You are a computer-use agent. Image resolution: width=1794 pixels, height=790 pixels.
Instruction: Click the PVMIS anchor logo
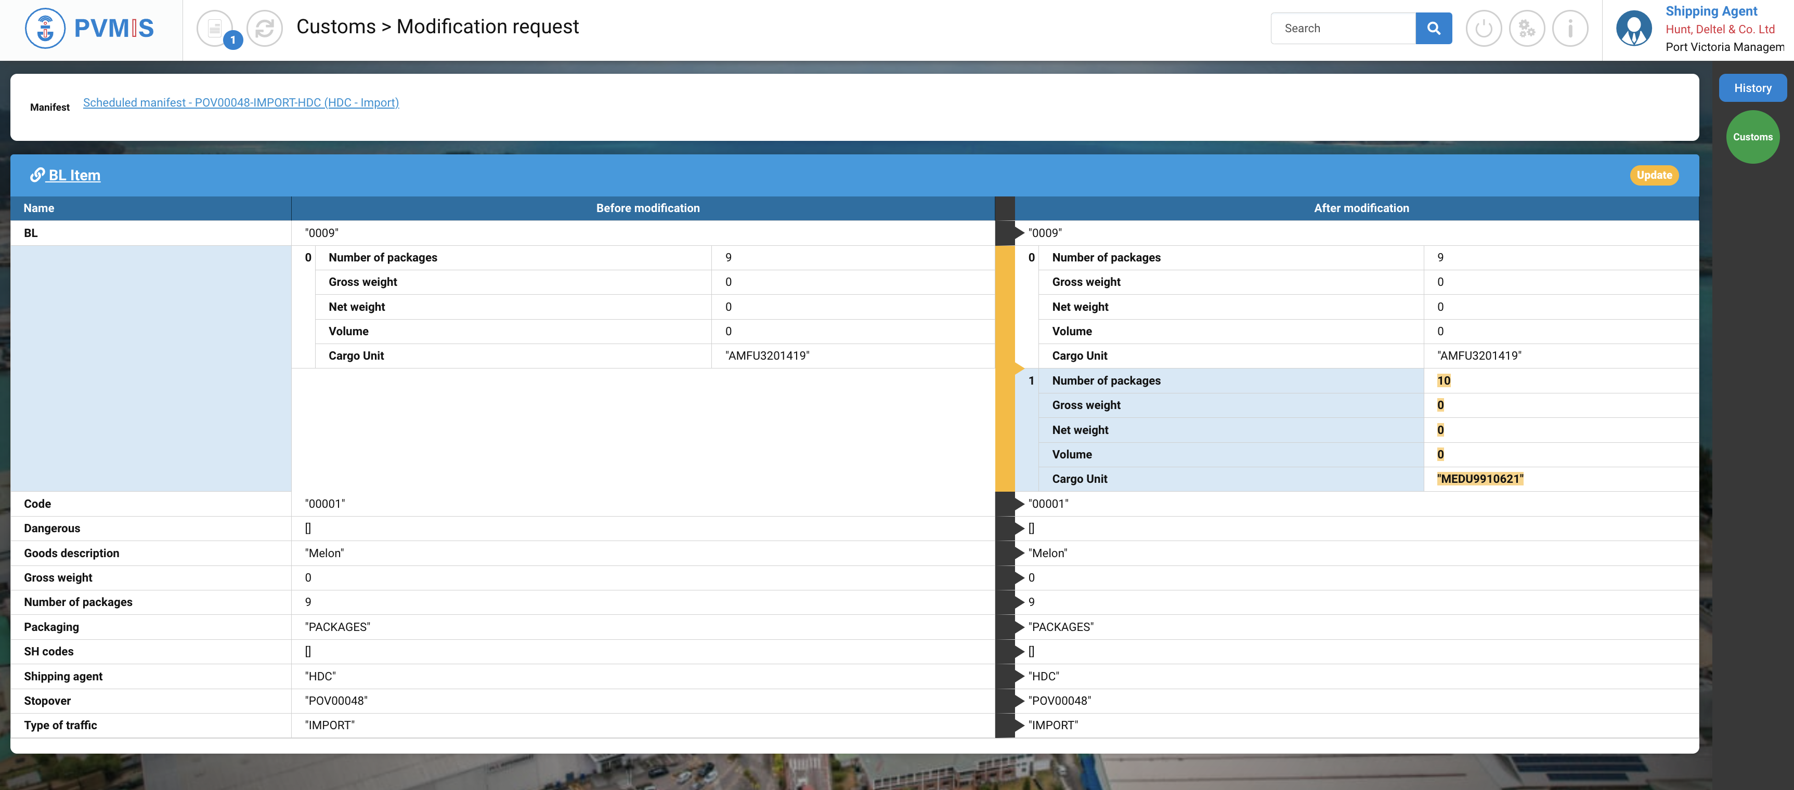click(45, 29)
